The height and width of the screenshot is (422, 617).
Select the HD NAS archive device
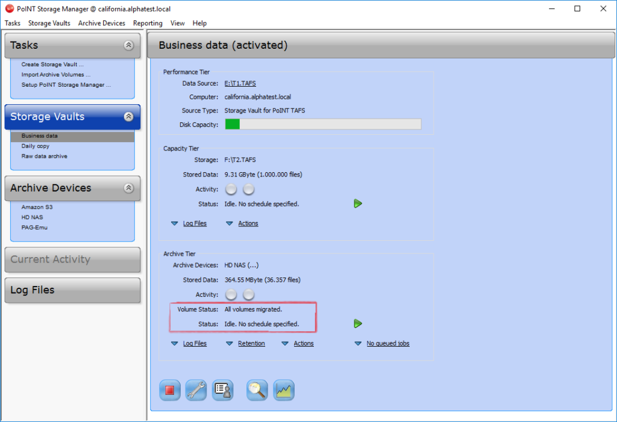[x=33, y=217]
